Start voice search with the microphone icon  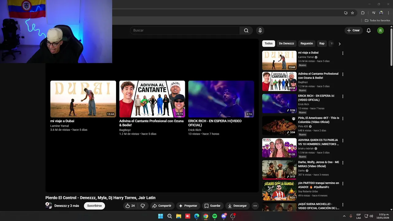(x=260, y=30)
